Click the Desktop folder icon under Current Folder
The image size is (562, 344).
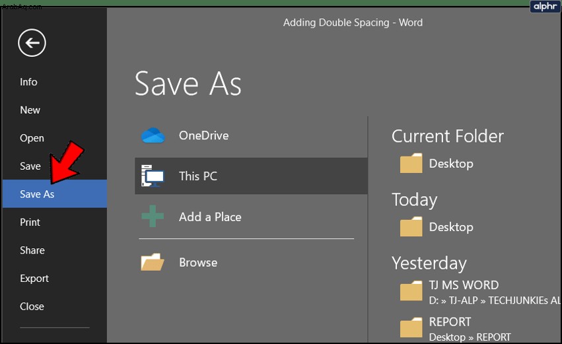411,163
